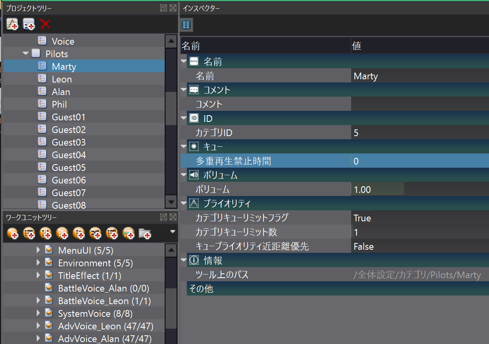Click the create folder icon in work unit toolbar
This screenshot has height=344, width=489.
[x=145, y=234]
